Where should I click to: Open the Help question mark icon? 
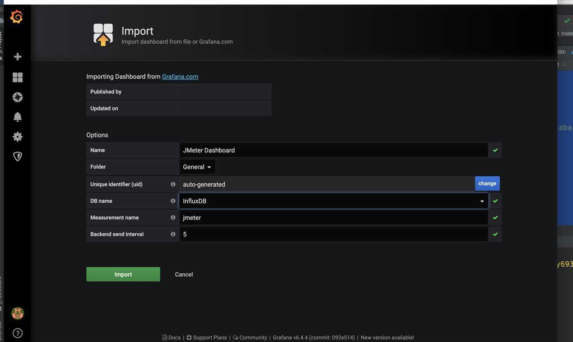point(18,333)
